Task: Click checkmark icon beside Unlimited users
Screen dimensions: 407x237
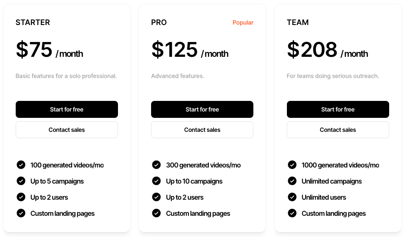Action: pyautogui.click(x=292, y=197)
